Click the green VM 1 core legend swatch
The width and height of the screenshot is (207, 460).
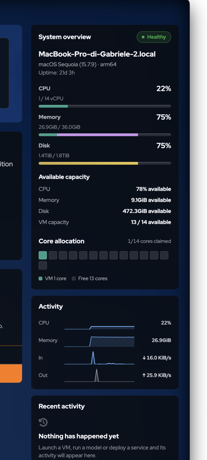(x=40, y=279)
